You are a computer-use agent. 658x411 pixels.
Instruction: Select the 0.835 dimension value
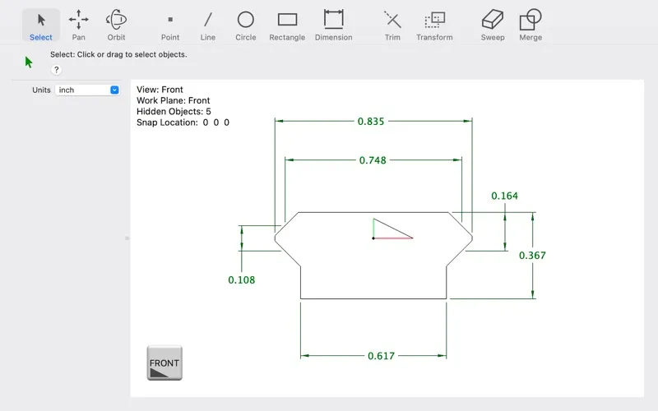[371, 121]
